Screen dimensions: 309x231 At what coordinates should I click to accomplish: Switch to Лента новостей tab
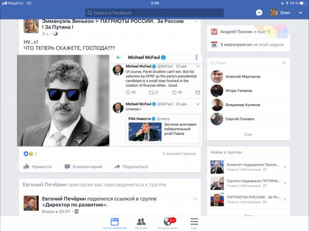(115, 224)
